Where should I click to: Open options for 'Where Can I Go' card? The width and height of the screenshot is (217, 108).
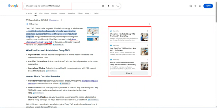tap(147, 31)
